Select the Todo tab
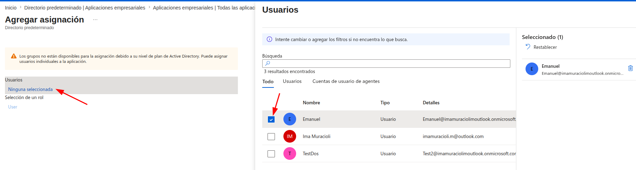The width and height of the screenshot is (636, 170). pyautogui.click(x=268, y=81)
